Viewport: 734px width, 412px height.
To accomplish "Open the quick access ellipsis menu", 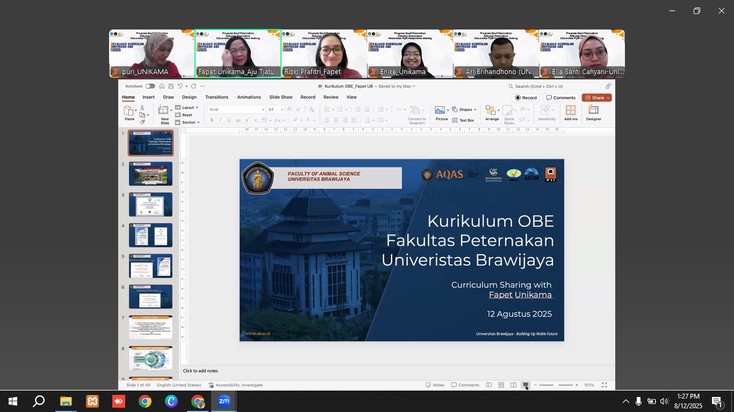I will click(x=203, y=86).
